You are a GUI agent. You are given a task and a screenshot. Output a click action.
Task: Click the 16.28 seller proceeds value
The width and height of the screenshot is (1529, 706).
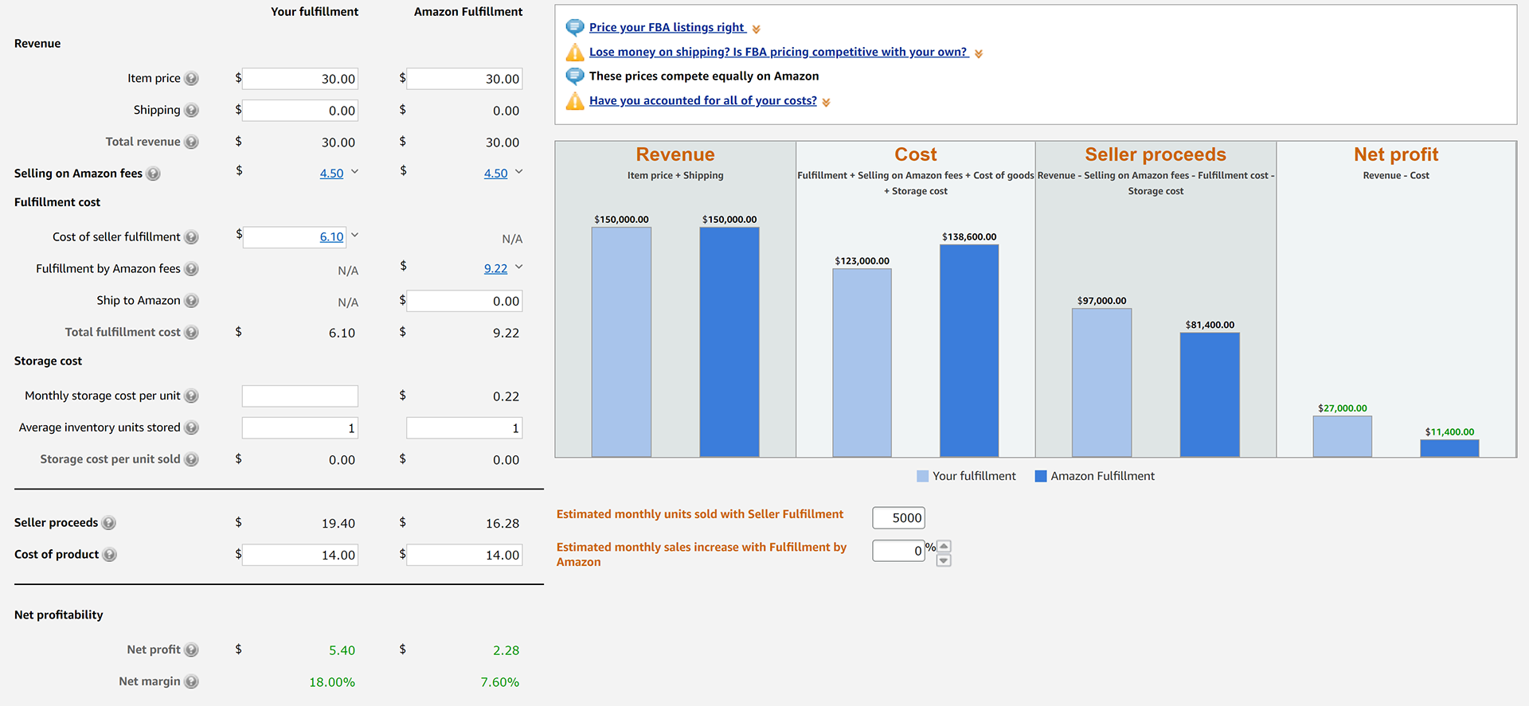coord(502,524)
